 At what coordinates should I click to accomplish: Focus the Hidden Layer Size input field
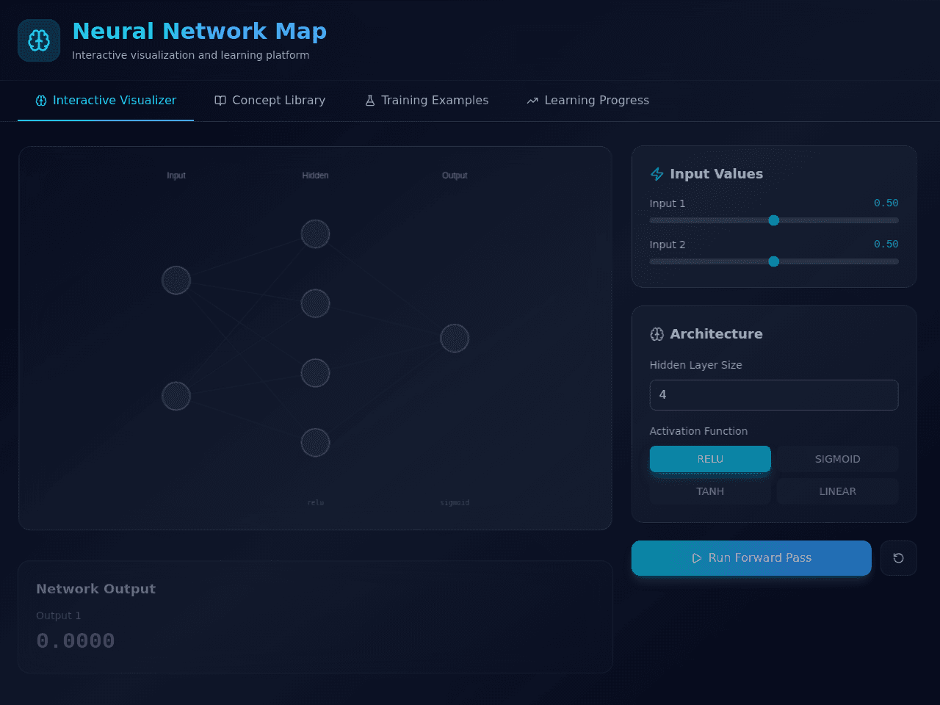(x=774, y=395)
